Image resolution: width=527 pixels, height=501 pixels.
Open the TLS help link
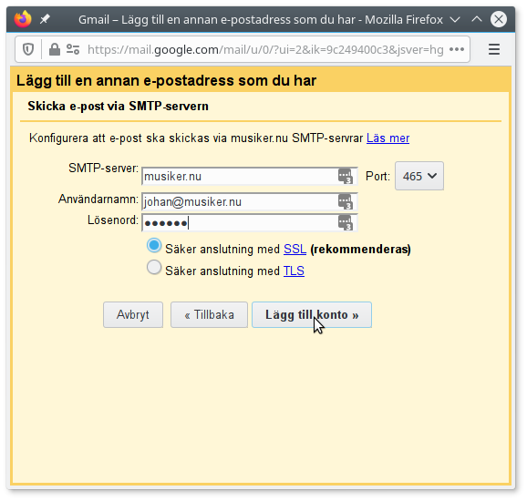294,271
